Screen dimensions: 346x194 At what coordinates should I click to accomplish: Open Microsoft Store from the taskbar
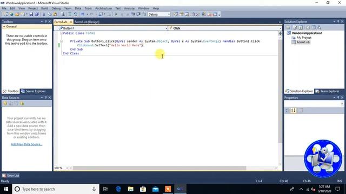[143, 189]
